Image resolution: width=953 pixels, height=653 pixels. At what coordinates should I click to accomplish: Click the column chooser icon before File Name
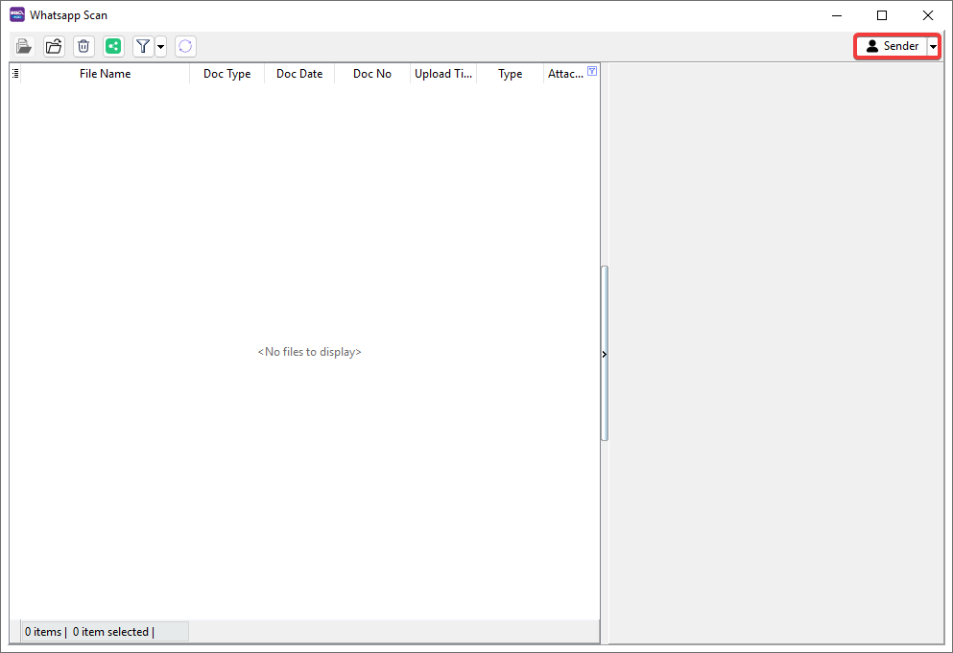(15, 74)
